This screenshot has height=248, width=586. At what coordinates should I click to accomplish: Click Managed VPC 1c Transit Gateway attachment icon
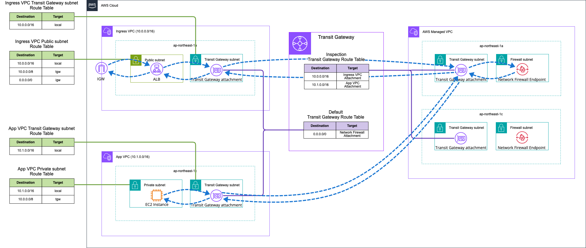tap(461, 138)
